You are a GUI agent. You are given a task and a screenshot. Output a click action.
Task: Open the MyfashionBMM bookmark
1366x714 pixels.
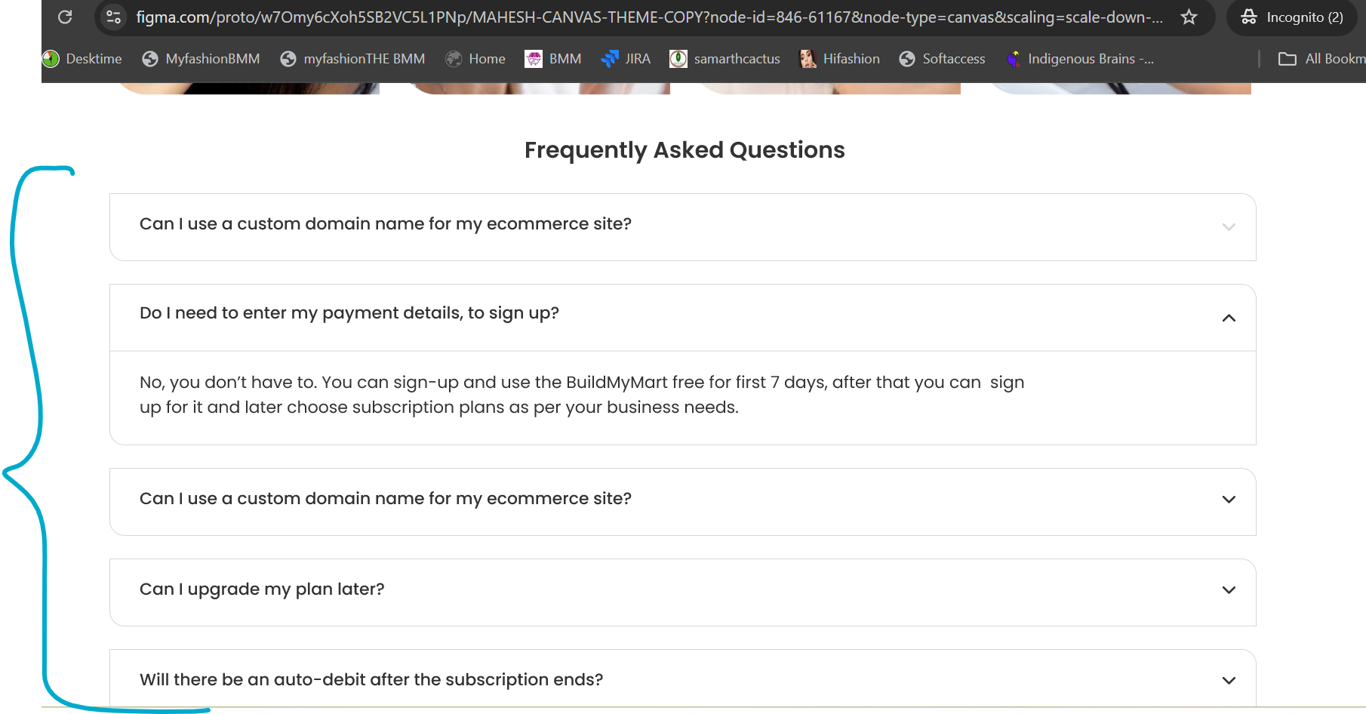[201, 59]
